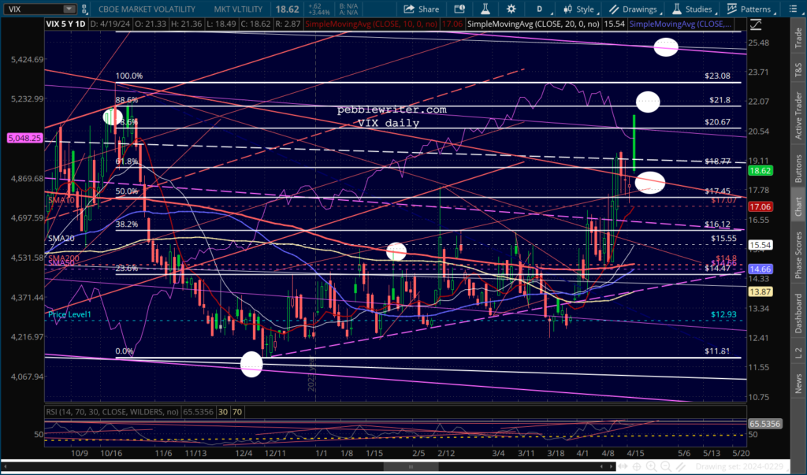Viewport: 807px width, 475px height.
Task: Click the drawing tool pencil icon
Action: pyautogui.click(x=680, y=466)
